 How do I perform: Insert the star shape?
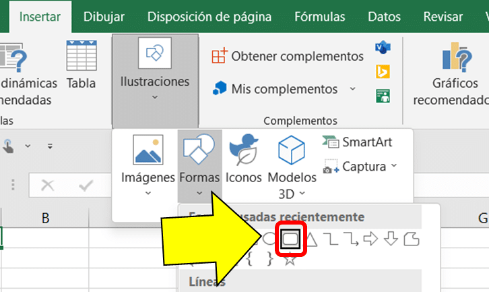(290, 260)
